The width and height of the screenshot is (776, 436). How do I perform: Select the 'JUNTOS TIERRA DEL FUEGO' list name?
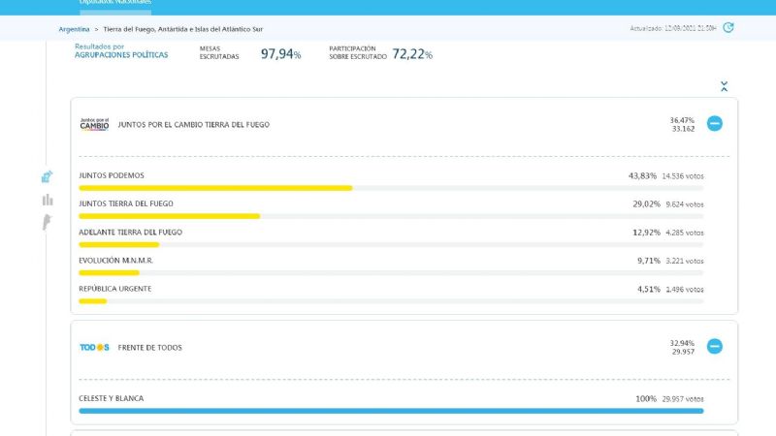126,203
